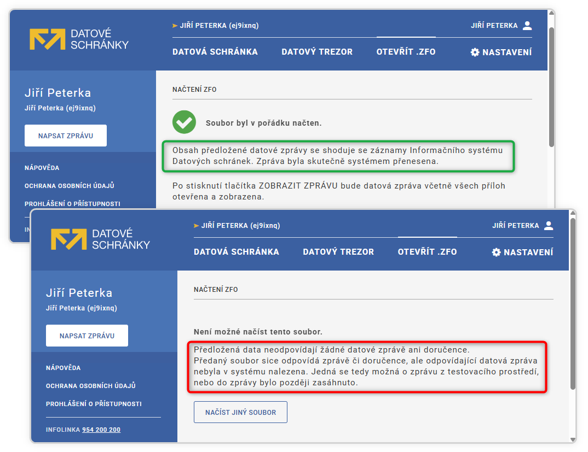Click sidebar name 'Jiří Peterka' in back window
Viewport: 588px width, 452px height.
click(x=57, y=92)
